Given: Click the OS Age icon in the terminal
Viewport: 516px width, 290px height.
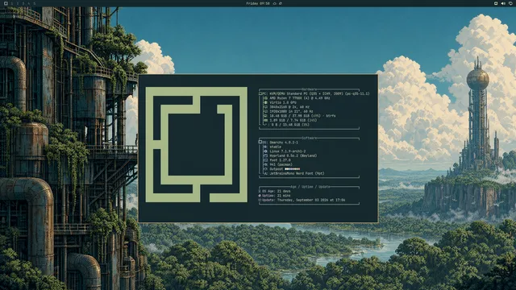Looking at the screenshot, I should tap(260, 191).
